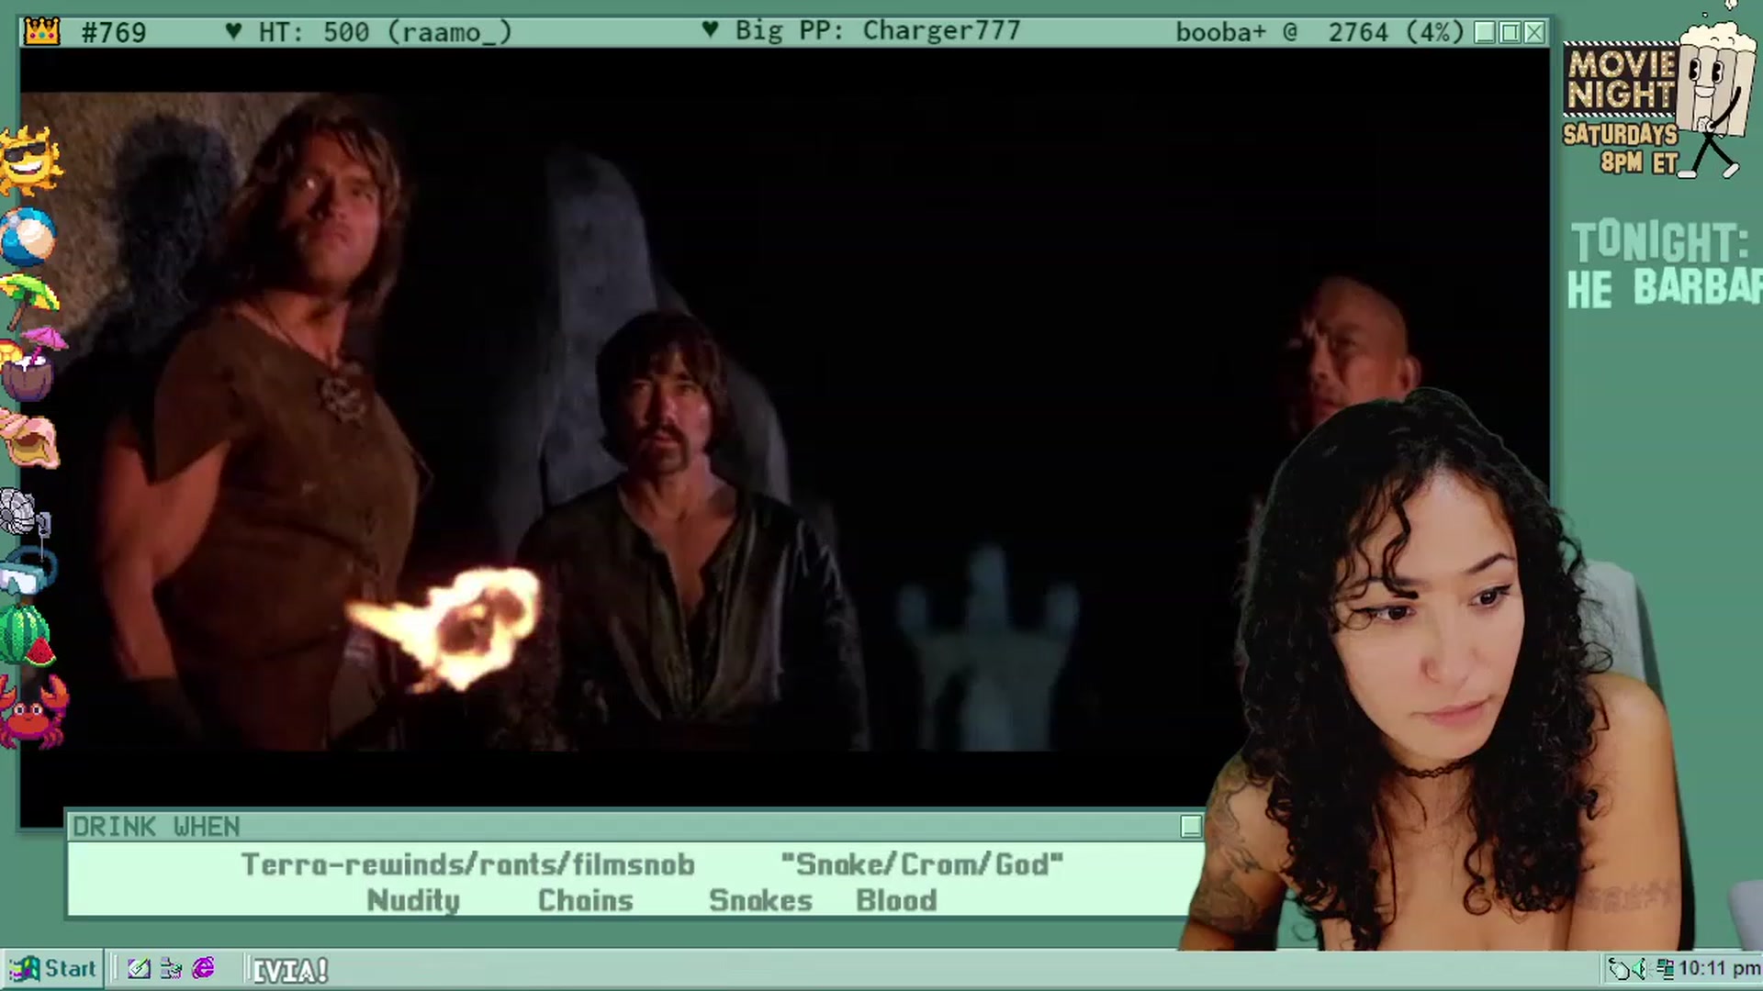
Task: Click the "Chains" drink rule
Action: [586, 901]
